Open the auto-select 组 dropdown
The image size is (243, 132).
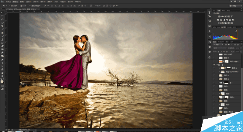click(23, 6)
